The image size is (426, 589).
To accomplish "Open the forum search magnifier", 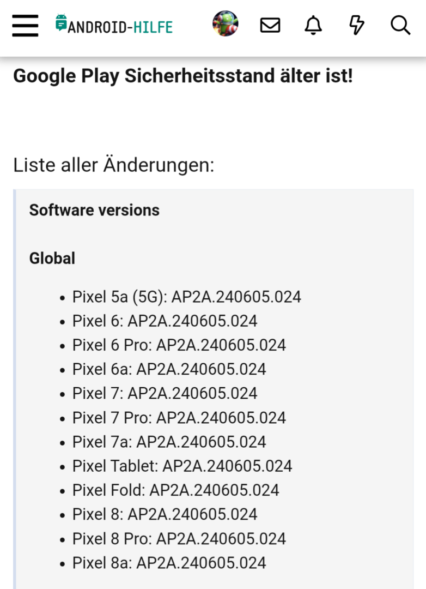I will click(400, 25).
